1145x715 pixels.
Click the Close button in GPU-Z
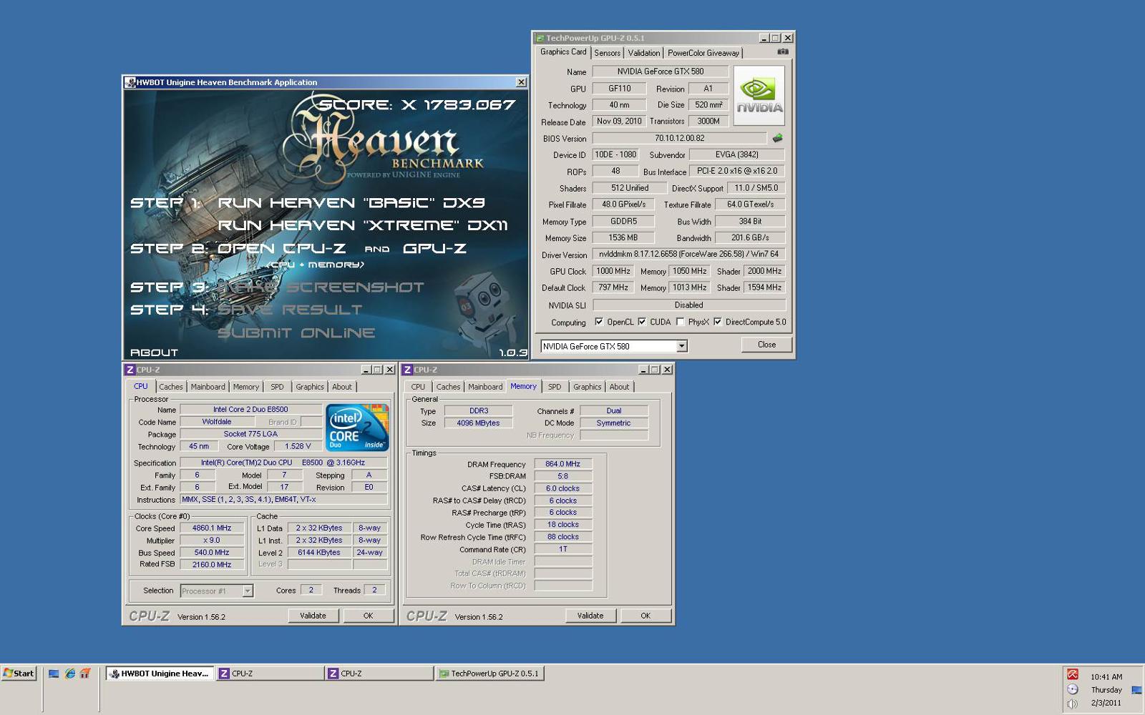click(x=766, y=345)
